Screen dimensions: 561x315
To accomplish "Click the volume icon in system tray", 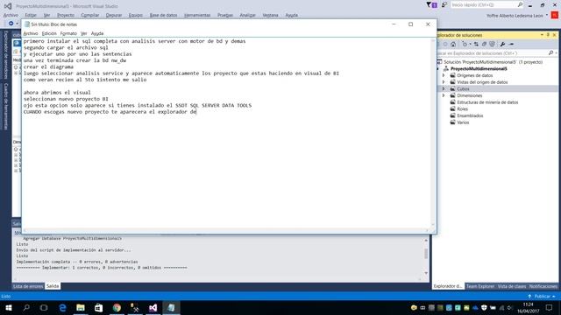I will tap(509, 307).
